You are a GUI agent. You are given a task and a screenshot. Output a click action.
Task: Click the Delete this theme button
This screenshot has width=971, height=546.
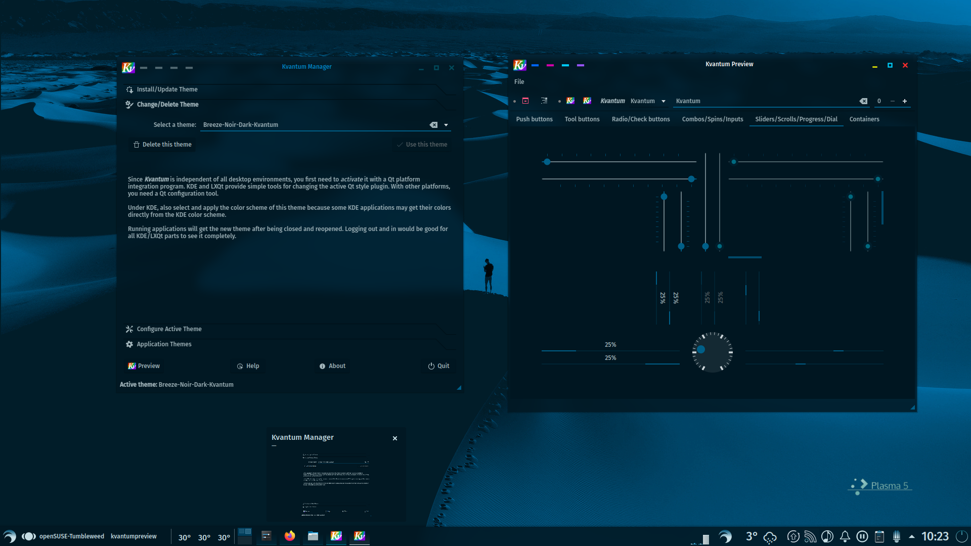162,145
